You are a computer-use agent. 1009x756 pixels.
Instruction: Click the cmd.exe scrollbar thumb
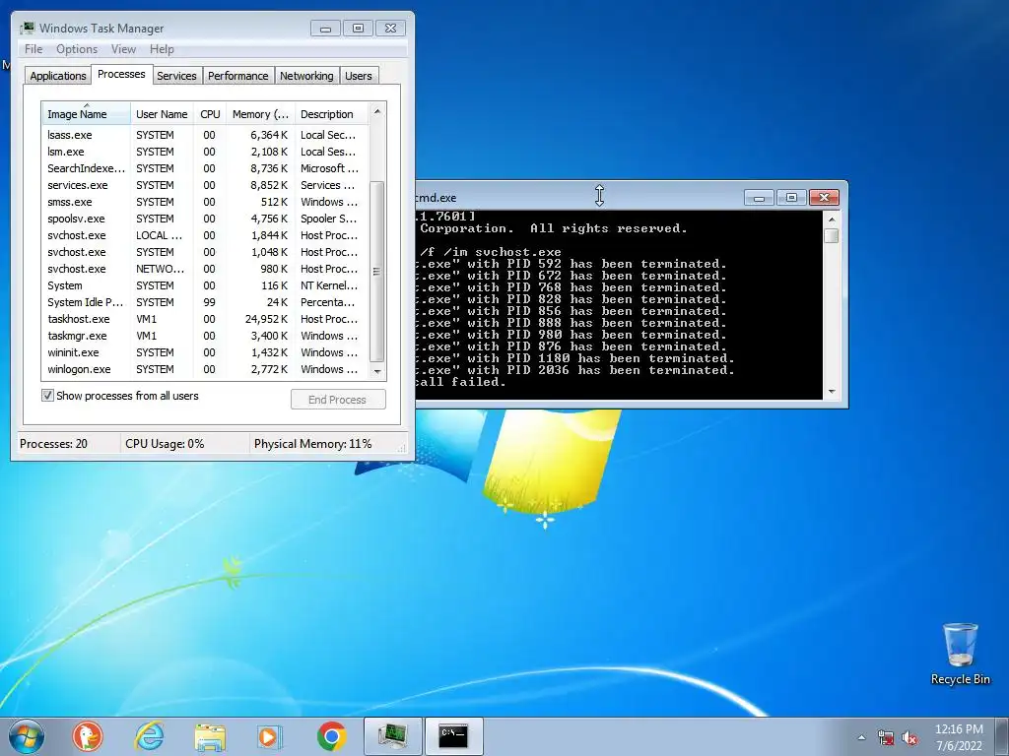832,236
